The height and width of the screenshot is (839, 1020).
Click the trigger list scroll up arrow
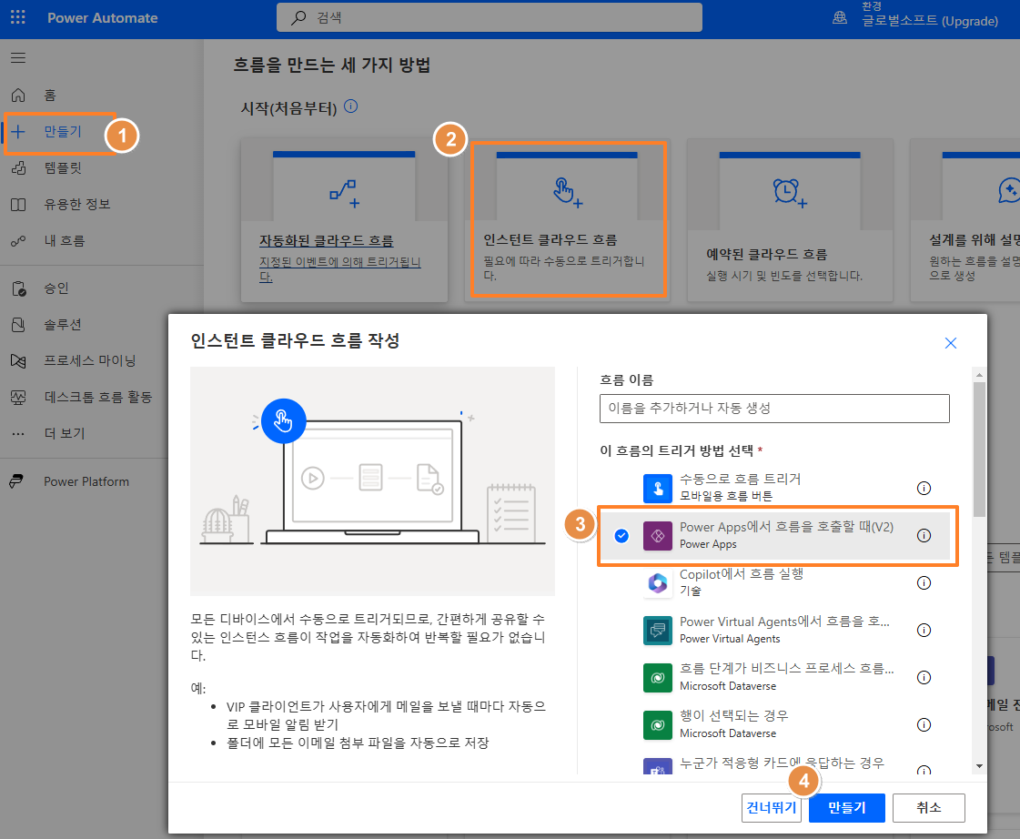(x=979, y=375)
